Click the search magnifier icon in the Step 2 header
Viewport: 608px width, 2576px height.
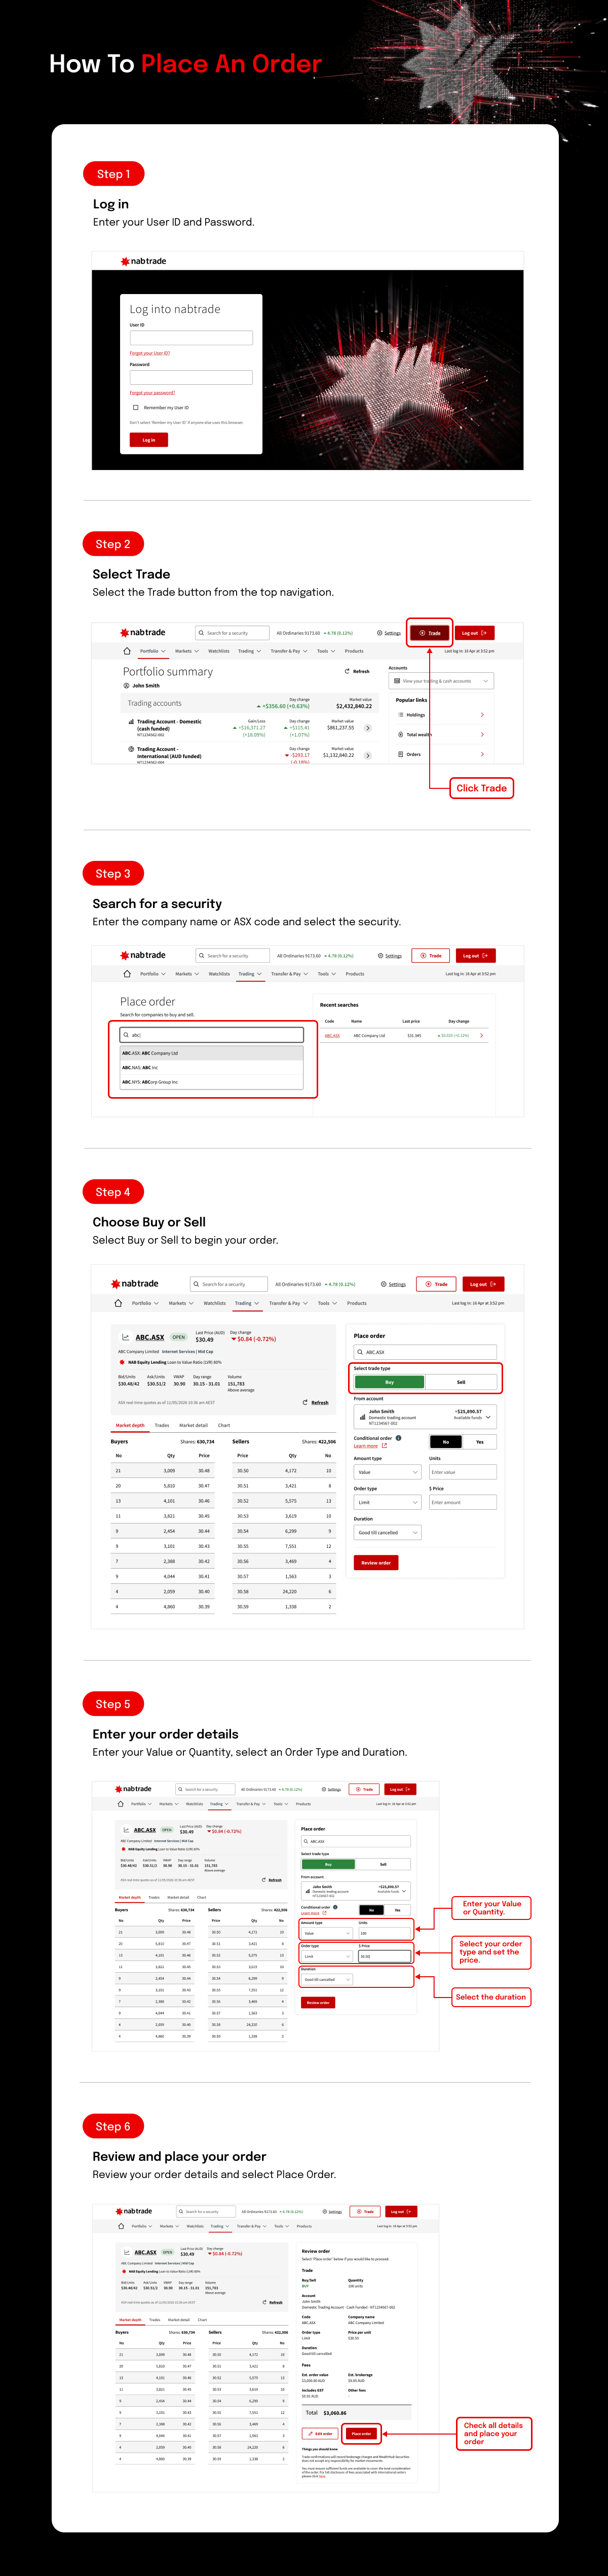coord(201,633)
